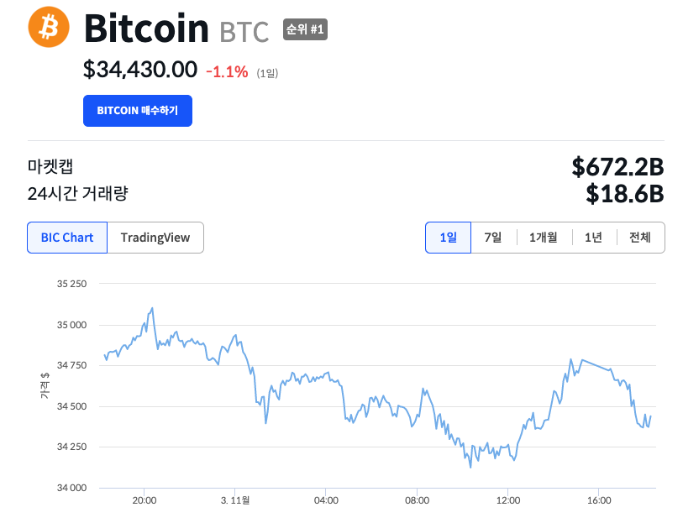
Task: Click the 마켓캡 label
Action: pos(50,166)
